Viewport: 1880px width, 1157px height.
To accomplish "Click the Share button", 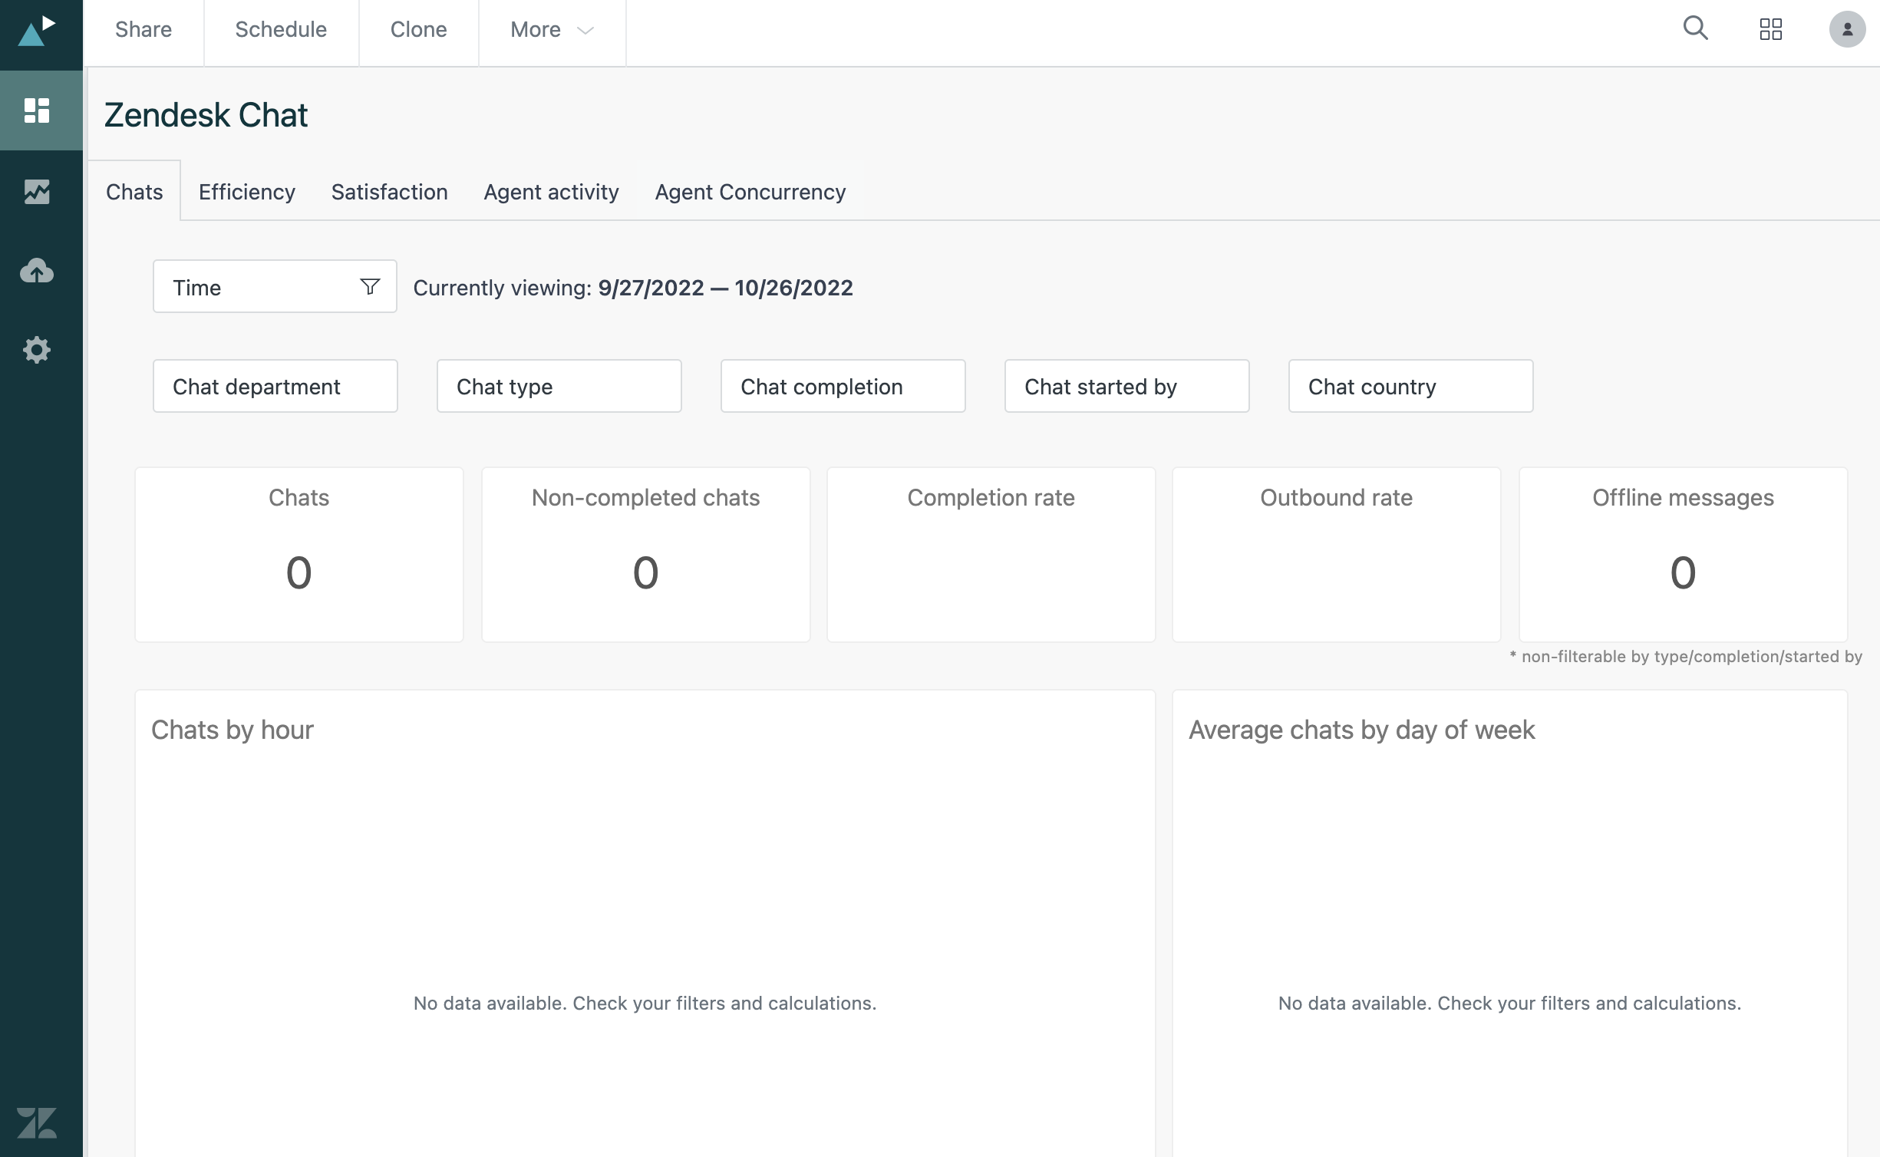I will click(x=143, y=28).
